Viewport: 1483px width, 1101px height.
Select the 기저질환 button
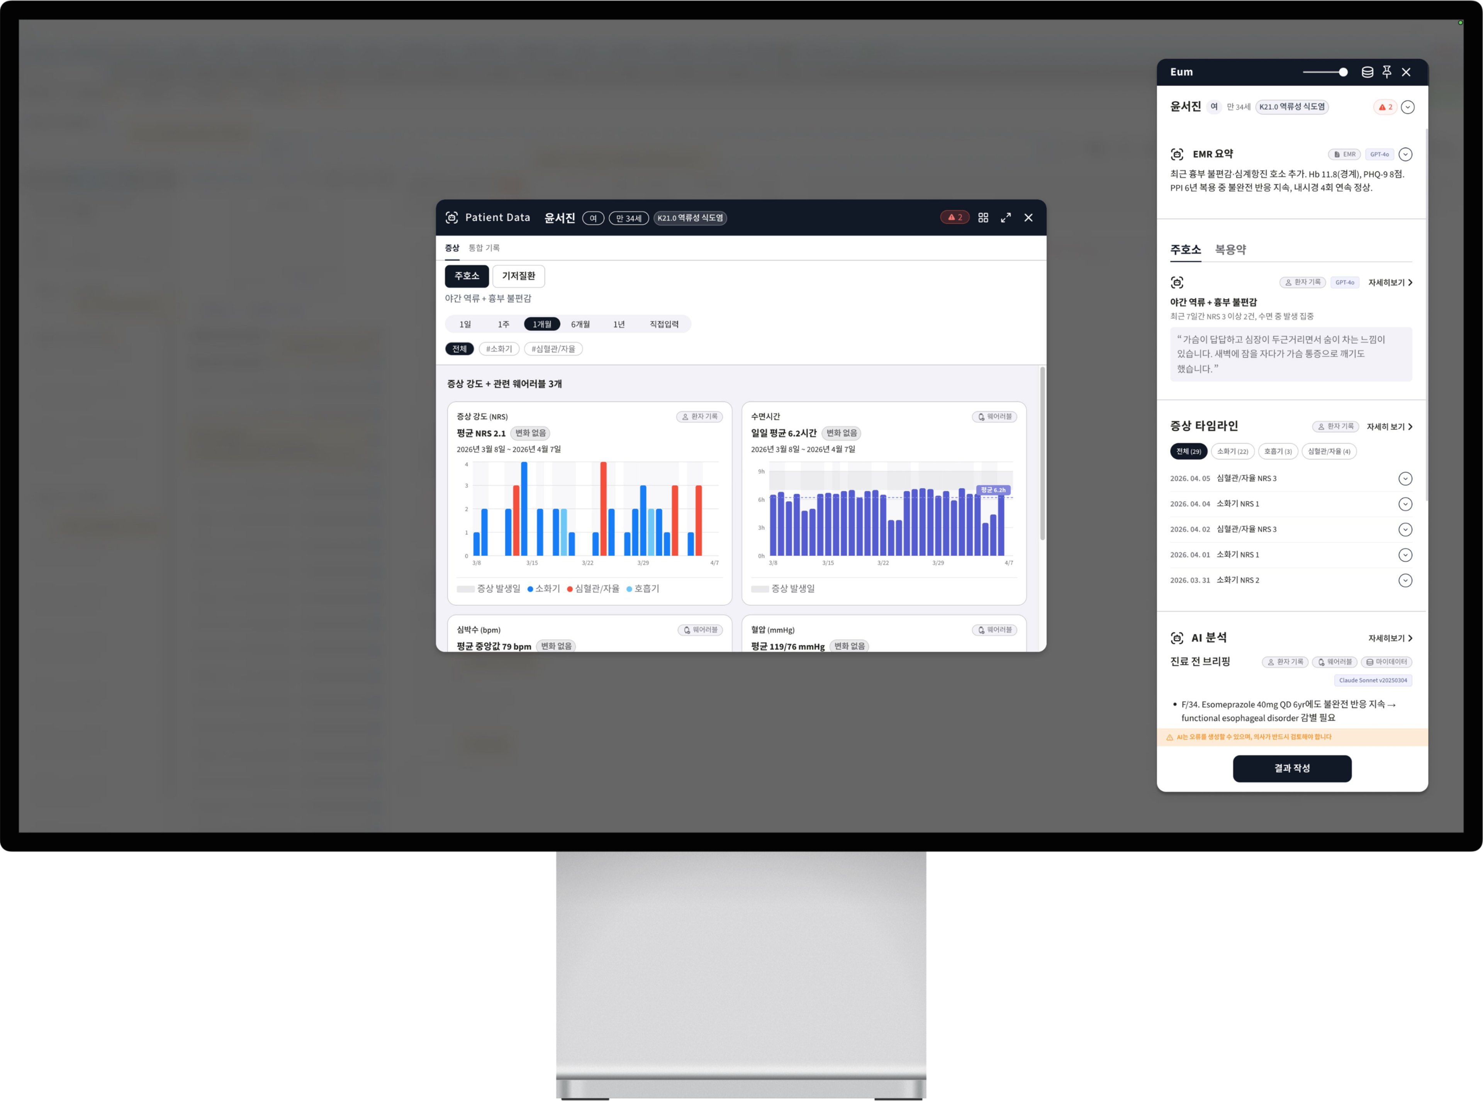coord(519,276)
